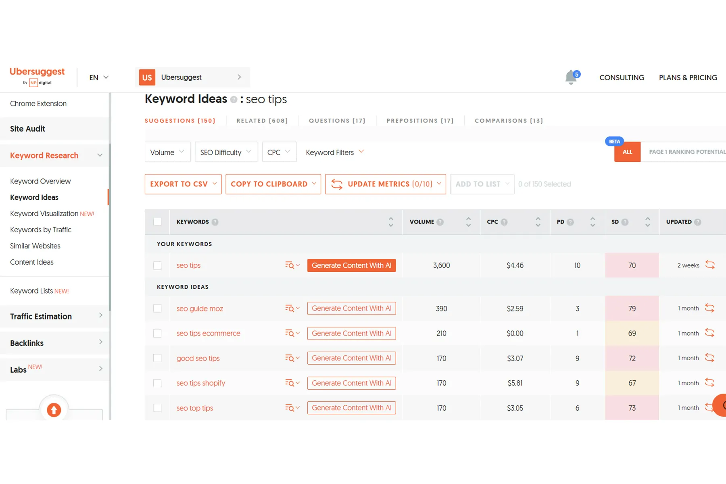Check the seo tips ecommerce checkbox
This screenshot has height=484, width=726.
157,333
